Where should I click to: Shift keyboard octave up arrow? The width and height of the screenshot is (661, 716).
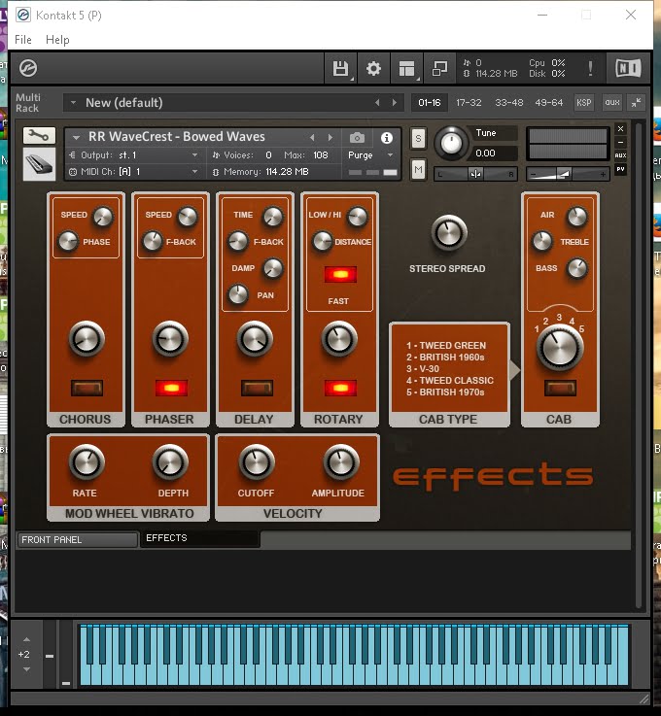click(x=26, y=639)
